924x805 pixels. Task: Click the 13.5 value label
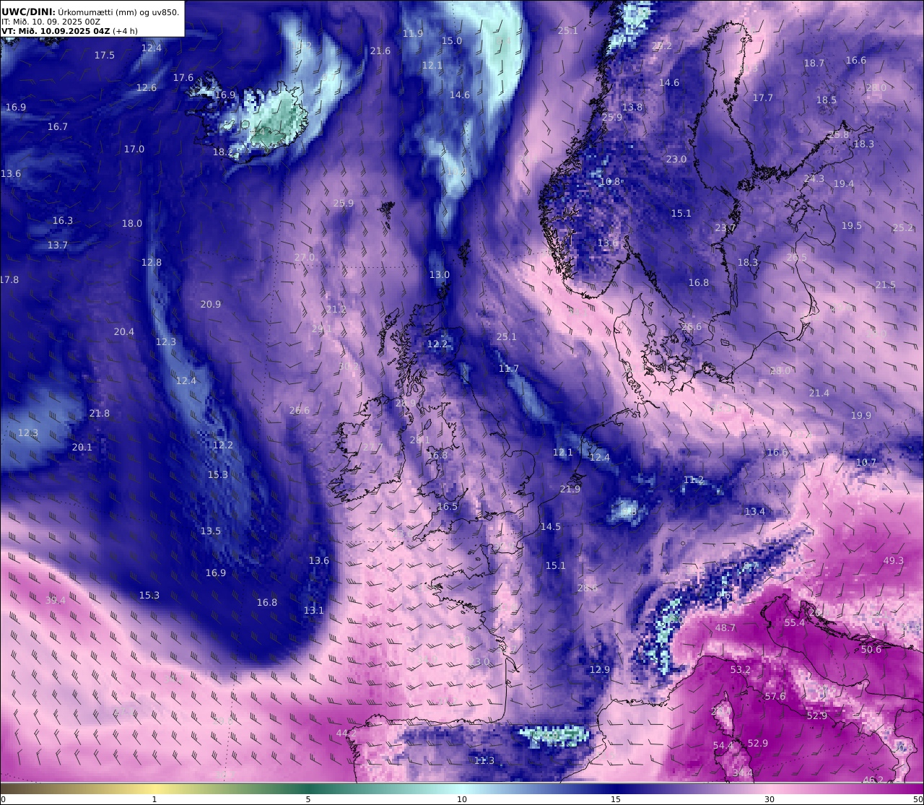[x=211, y=531]
